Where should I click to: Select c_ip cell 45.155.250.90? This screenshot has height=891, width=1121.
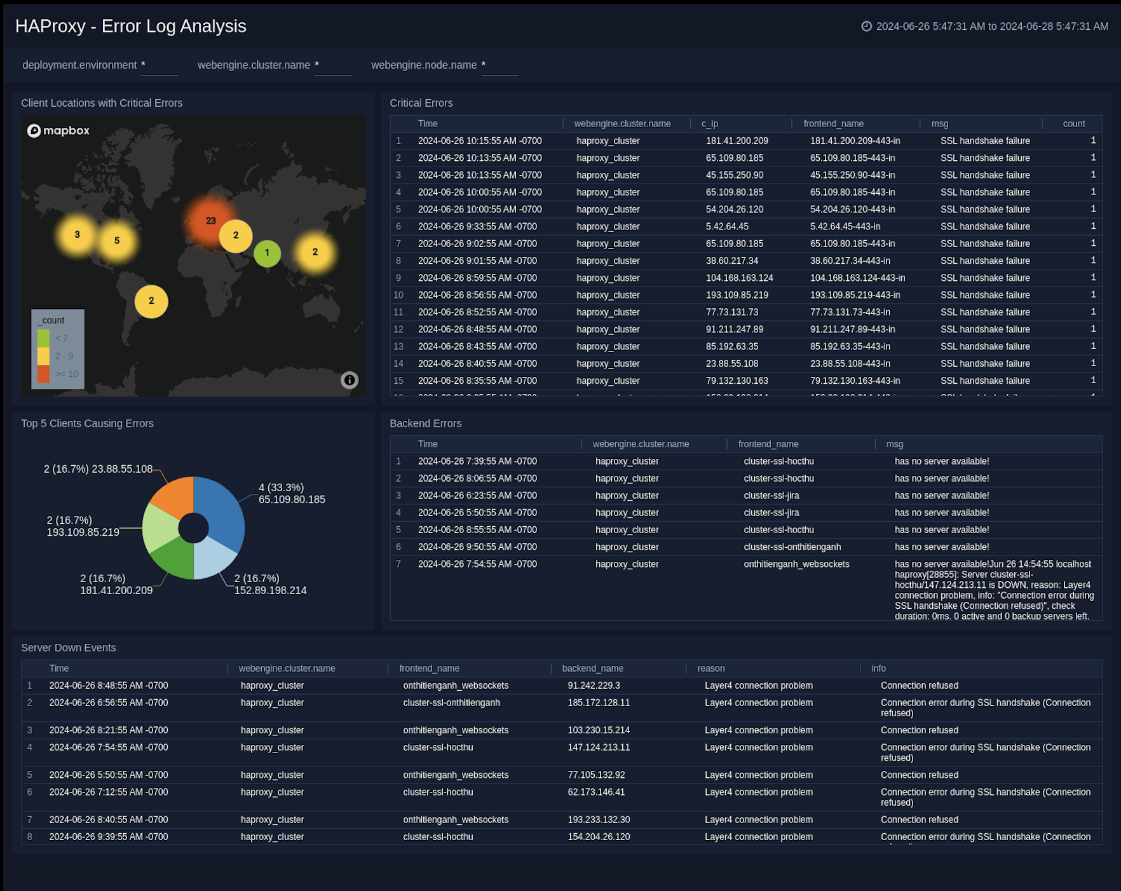click(735, 175)
